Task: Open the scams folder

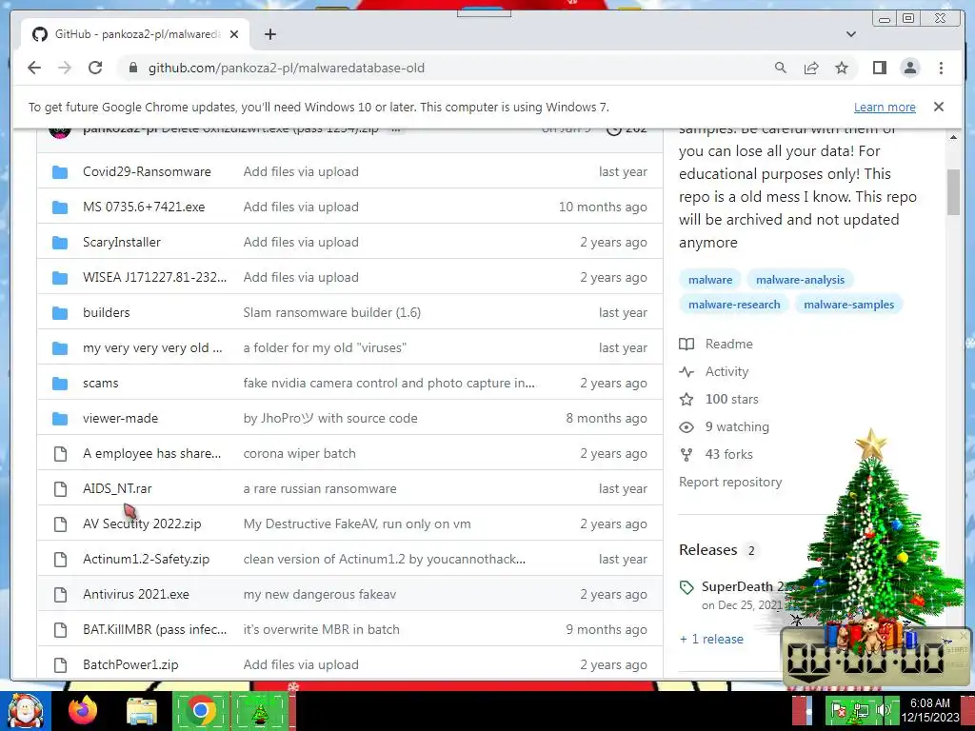Action: pyautogui.click(x=100, y=383)
